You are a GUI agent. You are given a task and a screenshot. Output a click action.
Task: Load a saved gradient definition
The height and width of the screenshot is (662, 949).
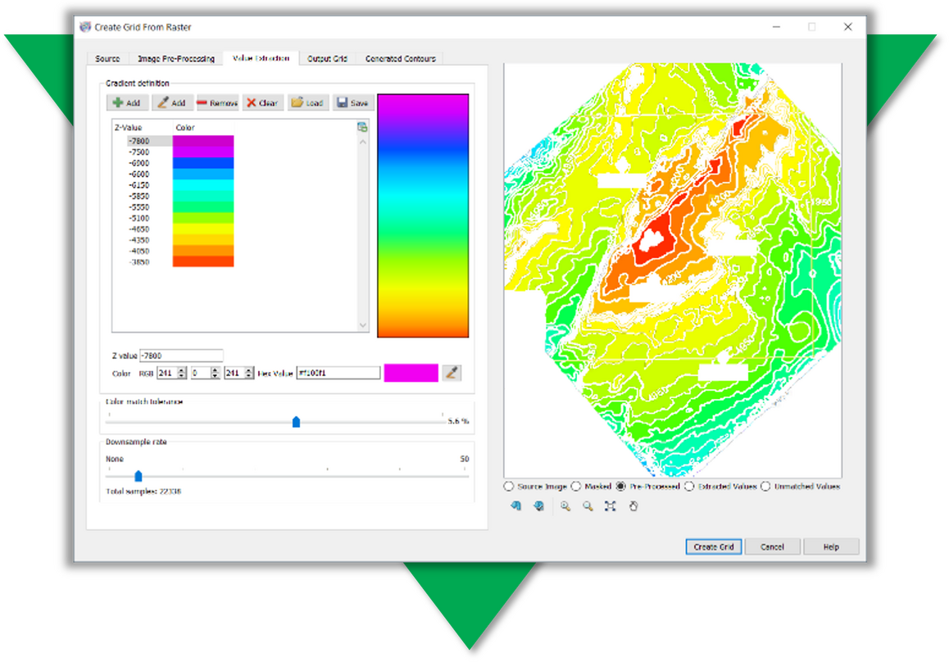pos(307,102)
